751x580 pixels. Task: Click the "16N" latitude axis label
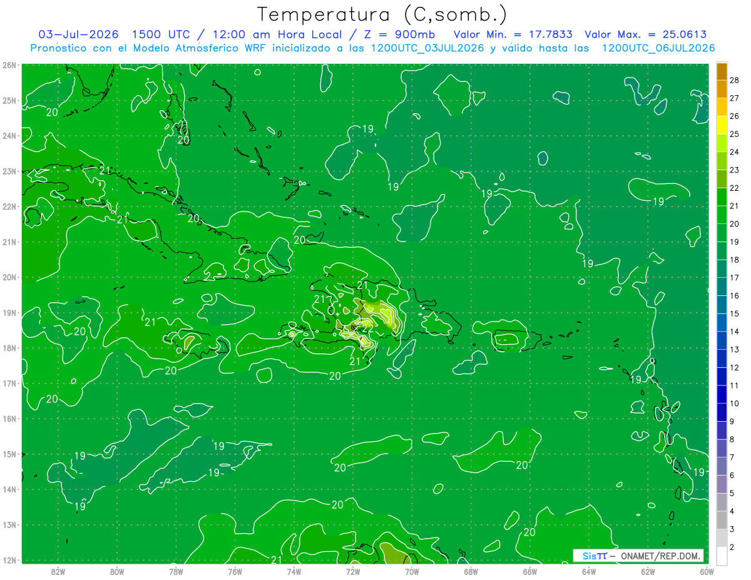click(9, 419)
